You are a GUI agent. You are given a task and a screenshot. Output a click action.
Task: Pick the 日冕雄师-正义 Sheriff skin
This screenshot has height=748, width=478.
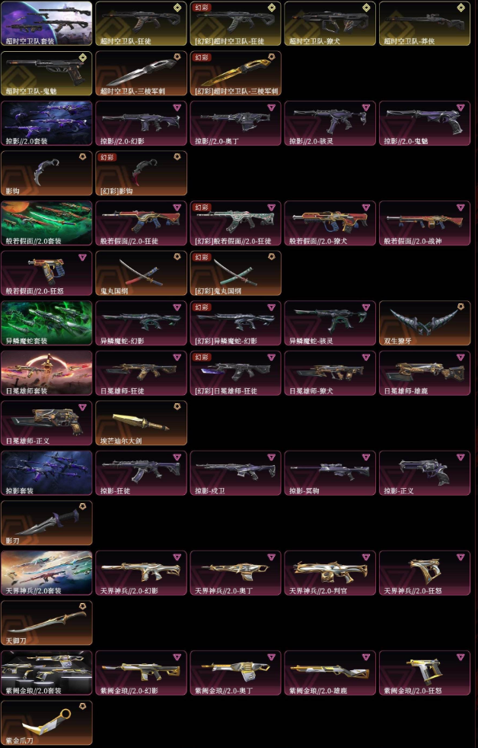coord(46,423)
